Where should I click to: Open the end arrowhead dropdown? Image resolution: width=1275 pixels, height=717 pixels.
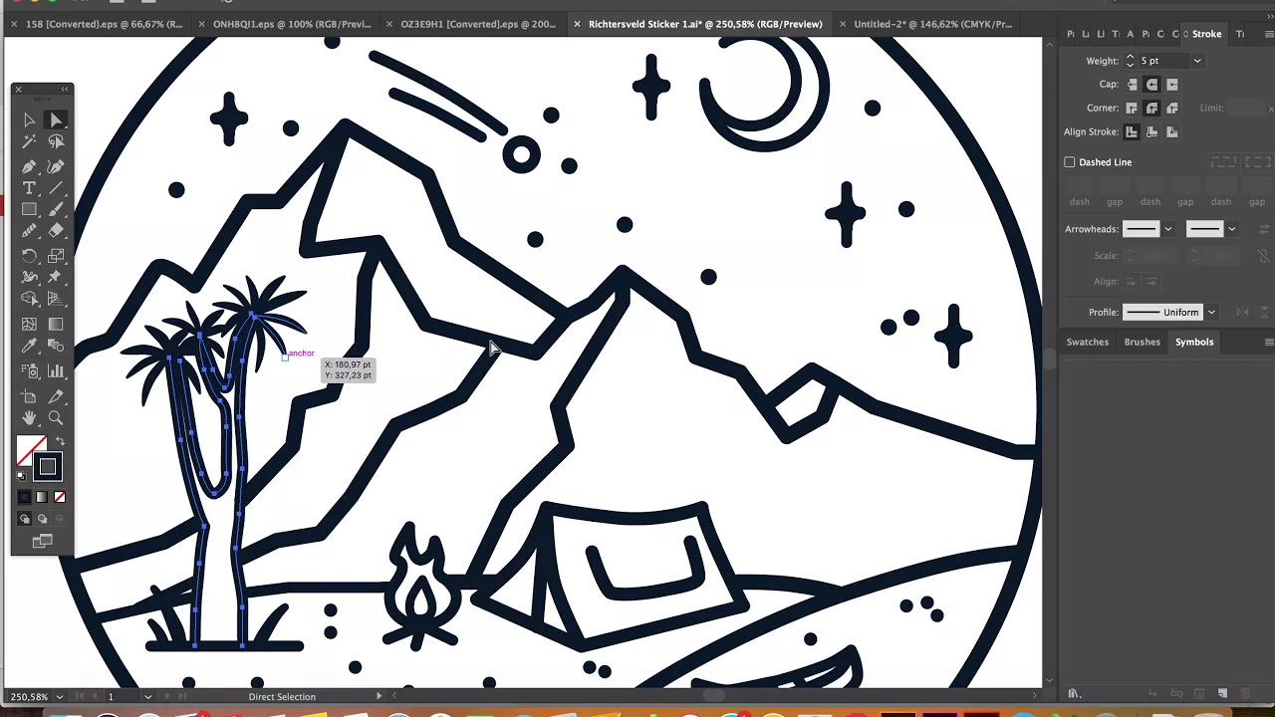[1231, 229]
